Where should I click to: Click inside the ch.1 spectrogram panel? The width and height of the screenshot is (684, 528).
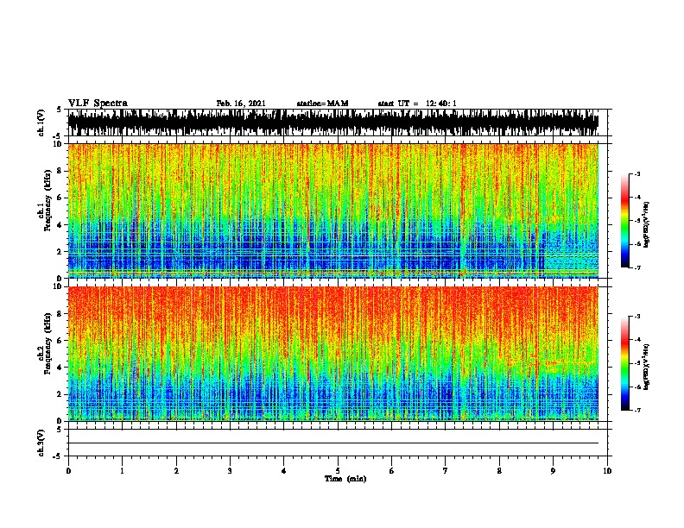click(x=333, y=211)
